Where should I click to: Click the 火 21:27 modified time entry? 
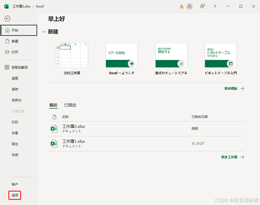coord(198,143)
